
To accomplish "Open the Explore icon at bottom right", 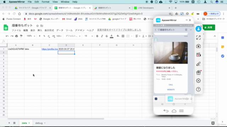I will tap(213, 123).
